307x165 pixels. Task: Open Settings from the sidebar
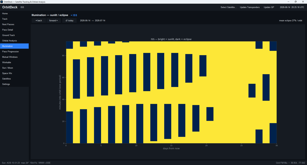[14, 84]
